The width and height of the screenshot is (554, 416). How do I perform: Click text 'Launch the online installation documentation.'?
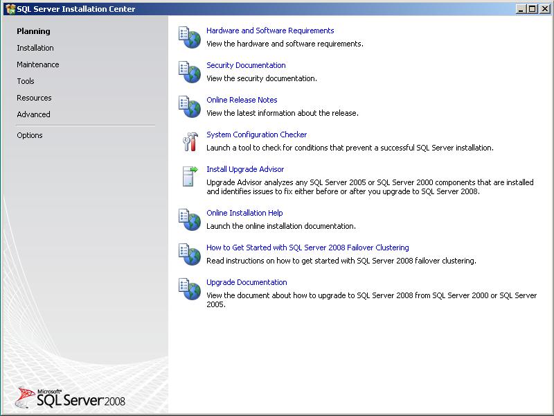pyautogui.click(x=281, y=226)
